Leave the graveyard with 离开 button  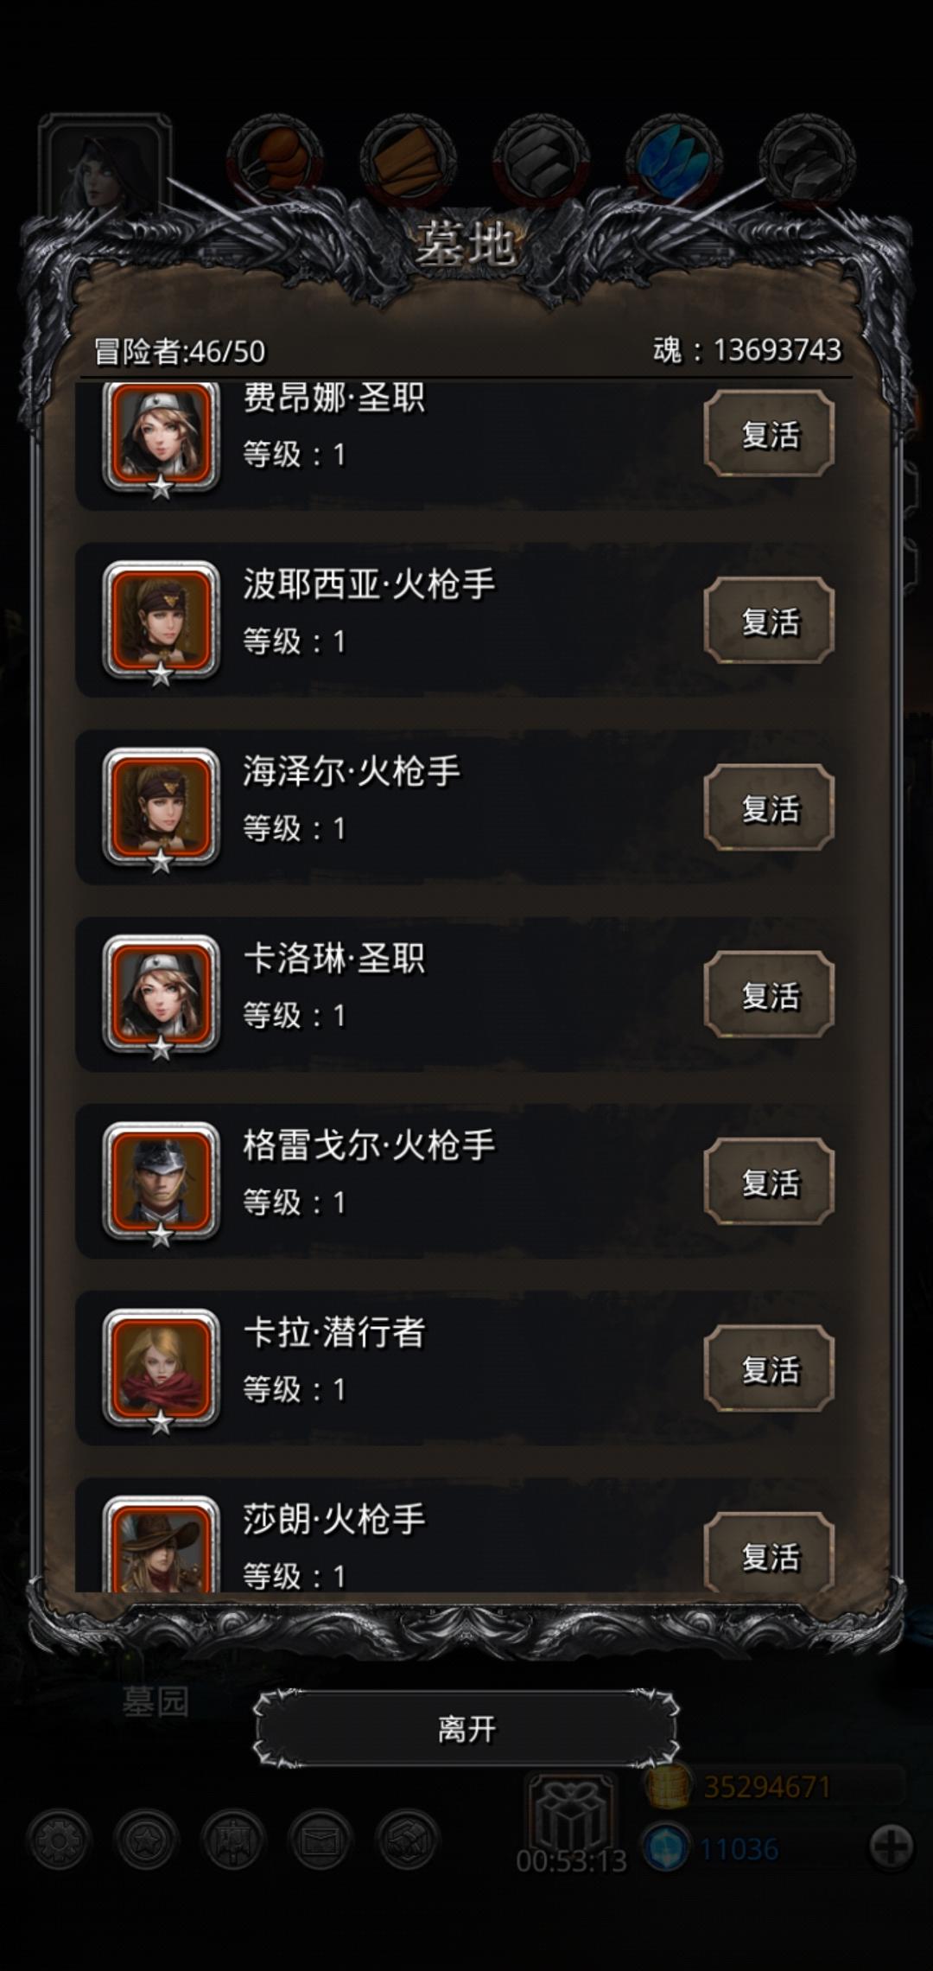pyautogui.click(x=466, y=1729)
